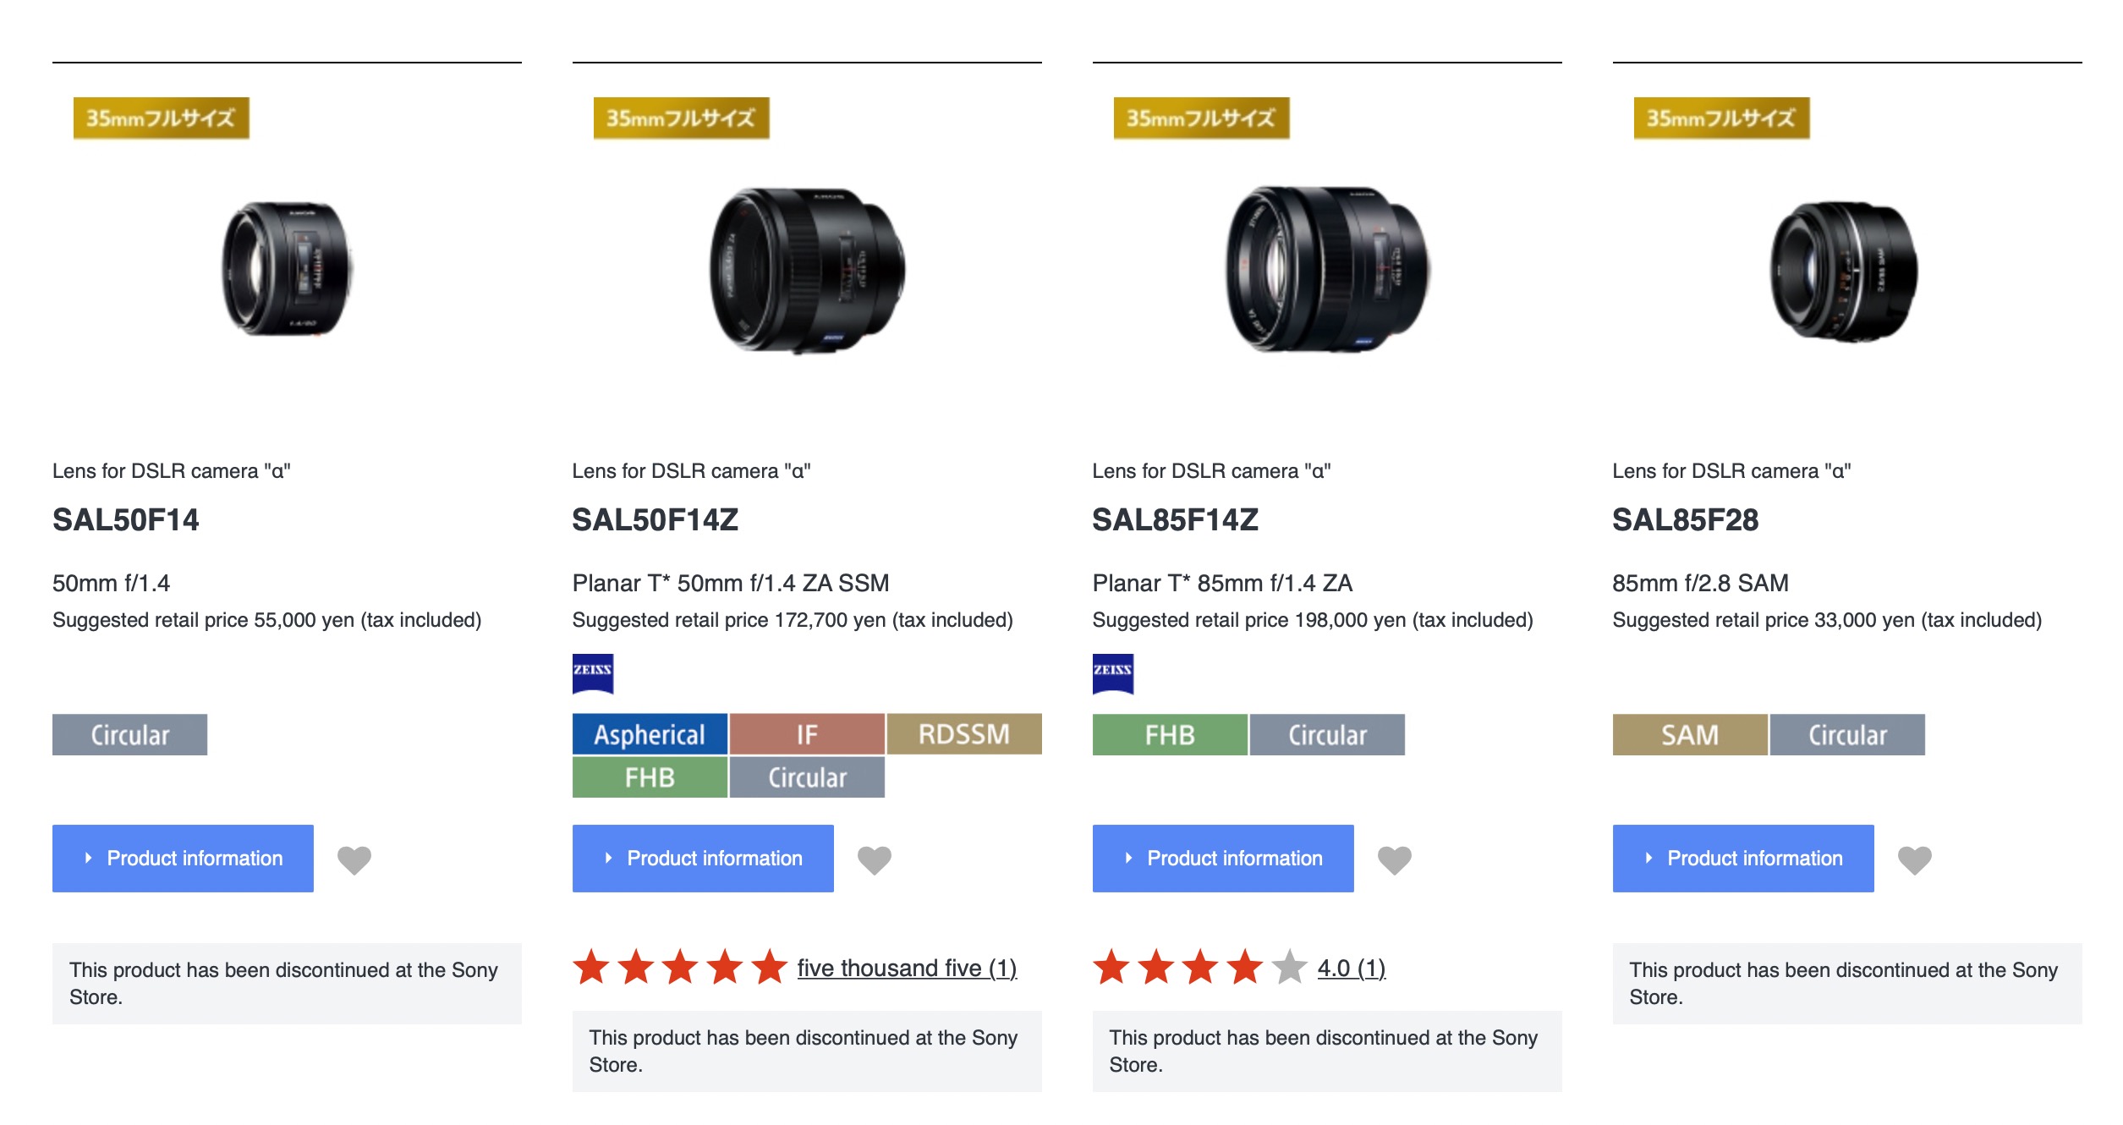Open the 4.0 (1) review link for SAL85F14Z
This screenshot has height=1125, width=2123.
pyautogui.click(x=1352, y=968)
